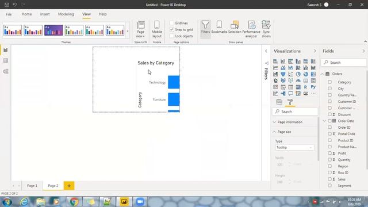Open the File menu
This screenshot has height=207, width=368.
pyautogui.click(x=9, y=14)
